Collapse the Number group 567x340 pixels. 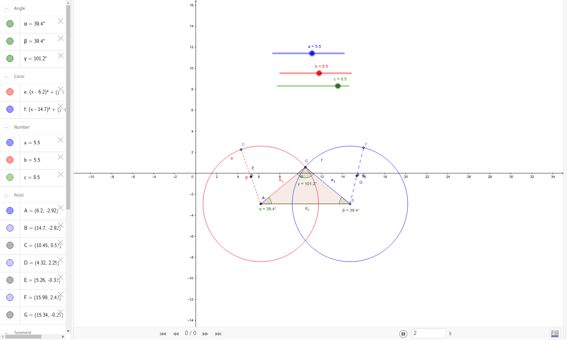point(6,127)
